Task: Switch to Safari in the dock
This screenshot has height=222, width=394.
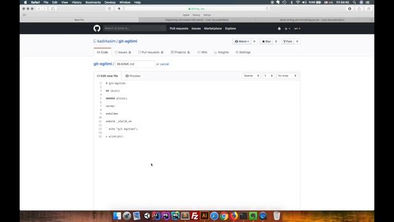Action: pos(214,216)
